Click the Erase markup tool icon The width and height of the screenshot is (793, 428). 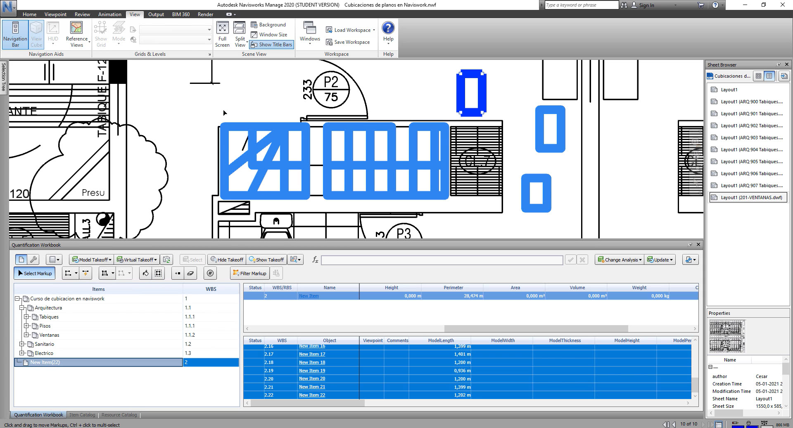coord(190,273)
